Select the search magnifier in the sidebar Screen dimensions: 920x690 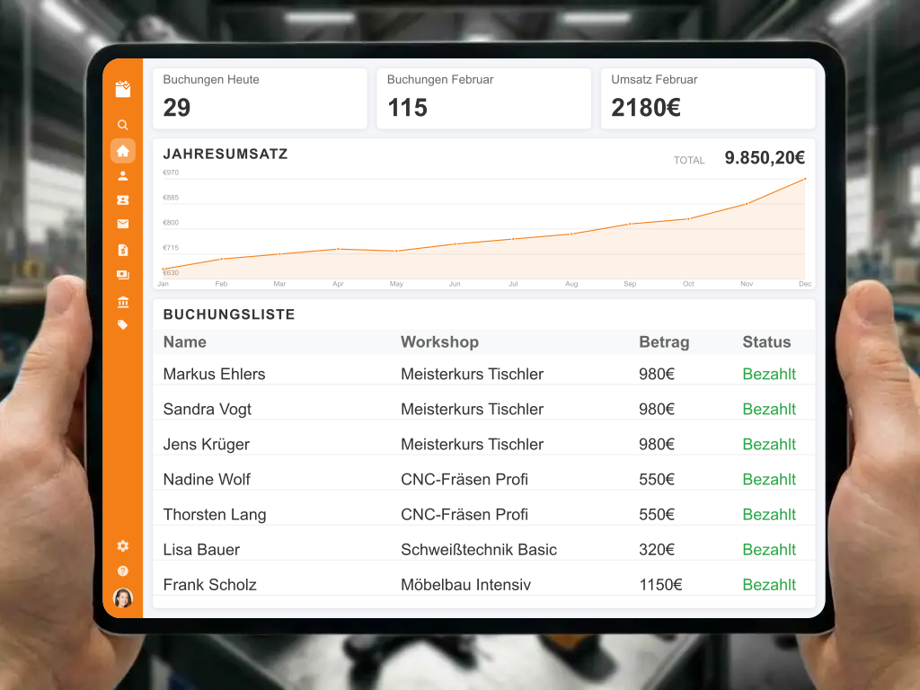tap(122, 125)
